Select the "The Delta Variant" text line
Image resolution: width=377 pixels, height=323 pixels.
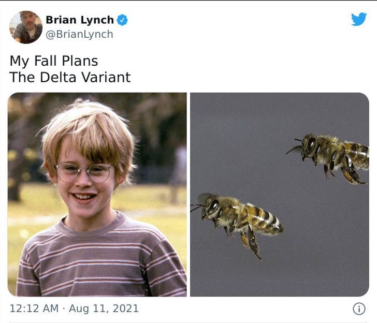(x=70, y=78)
